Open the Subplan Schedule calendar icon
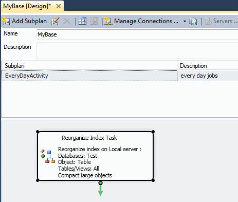 click(x=82, y=21)
